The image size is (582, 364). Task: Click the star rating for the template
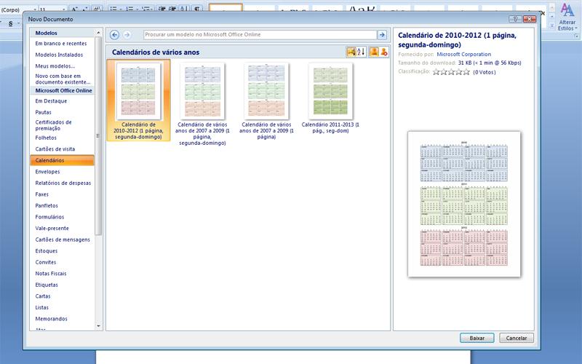click(x=451, y=72)
